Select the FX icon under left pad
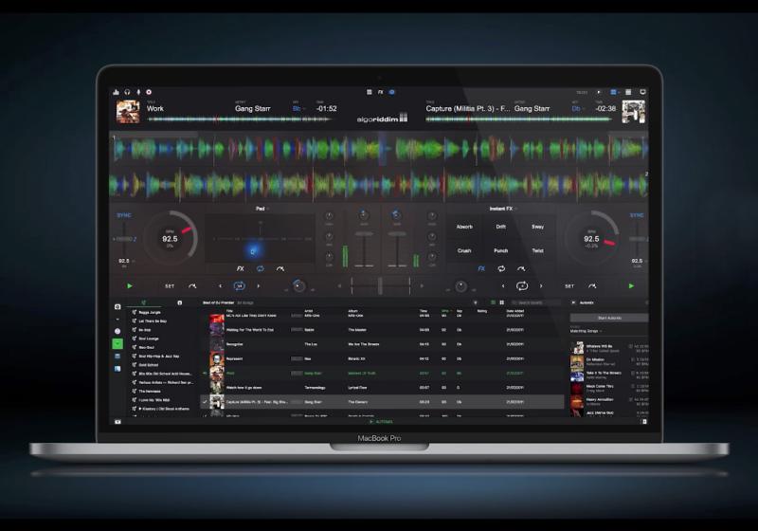 click(x=240, y=268)
